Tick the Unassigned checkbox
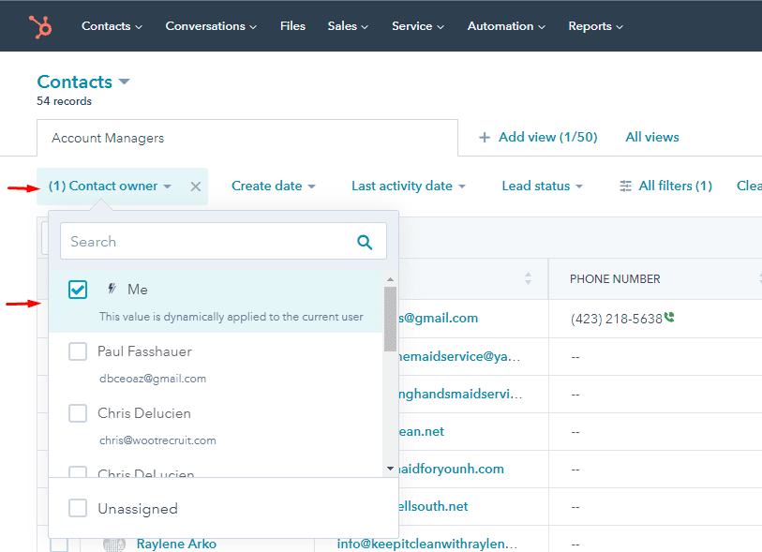The image size is (762, 552). (78, 508)
